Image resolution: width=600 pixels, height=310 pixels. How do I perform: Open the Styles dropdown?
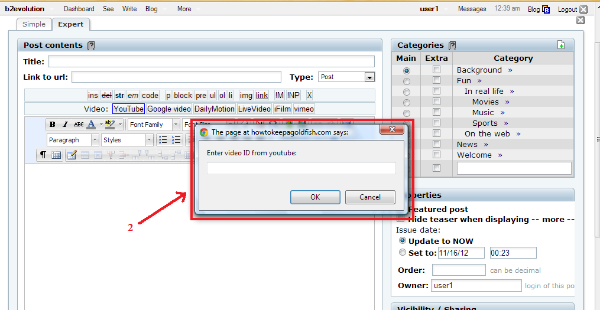tap(128, 140)
